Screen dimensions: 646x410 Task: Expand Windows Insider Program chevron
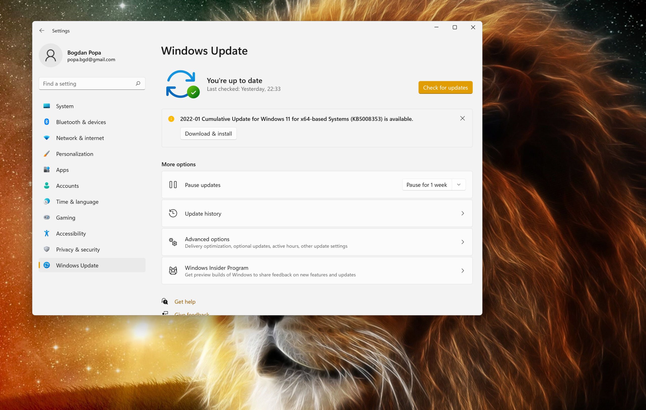(463, 271)
